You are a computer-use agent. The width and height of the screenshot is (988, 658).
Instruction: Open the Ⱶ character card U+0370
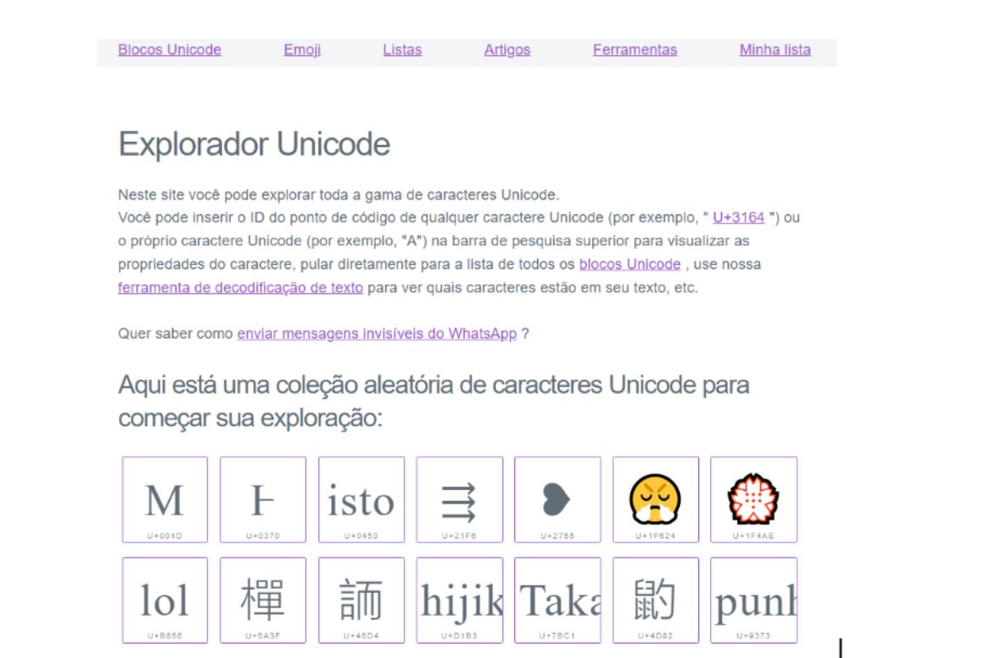coord(263,499)
